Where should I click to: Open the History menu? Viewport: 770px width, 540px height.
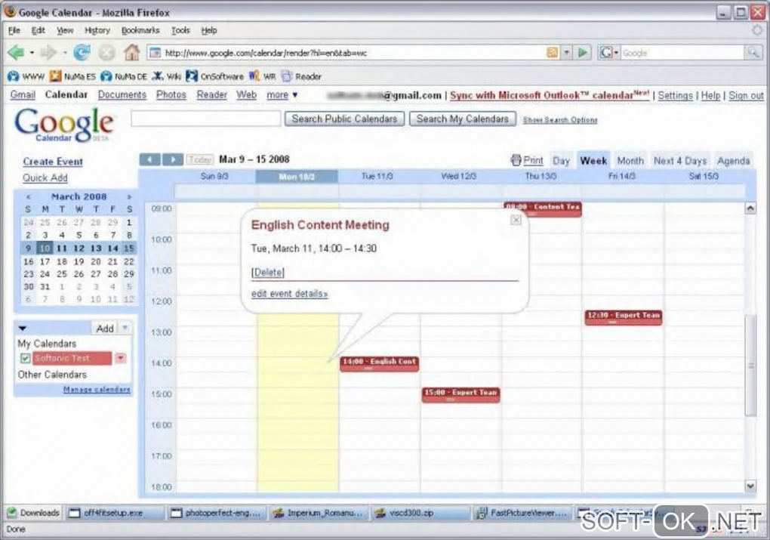tap(97, 30)
